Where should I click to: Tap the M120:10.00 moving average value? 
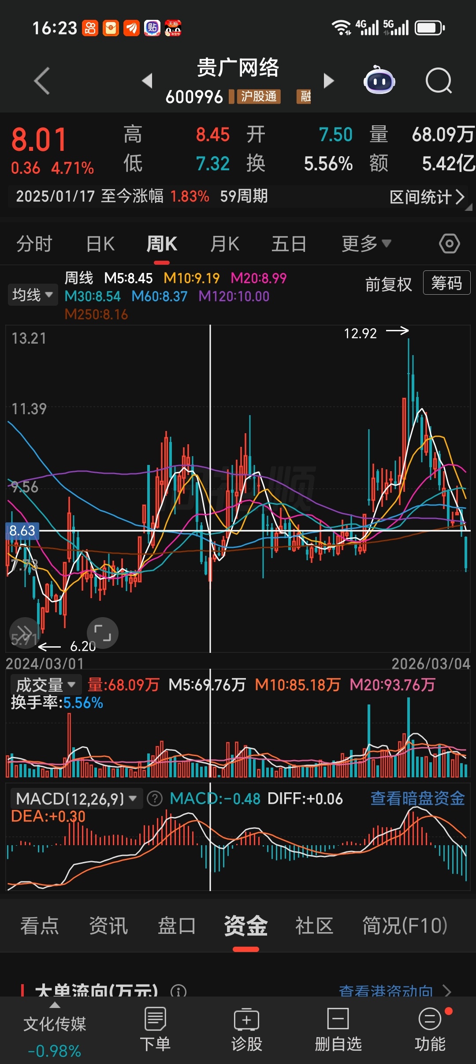(x=234, y=296)
